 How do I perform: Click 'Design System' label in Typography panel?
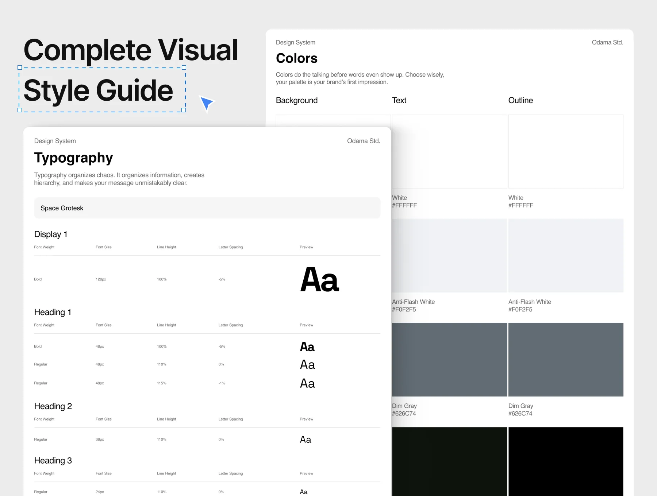point(55,141)
